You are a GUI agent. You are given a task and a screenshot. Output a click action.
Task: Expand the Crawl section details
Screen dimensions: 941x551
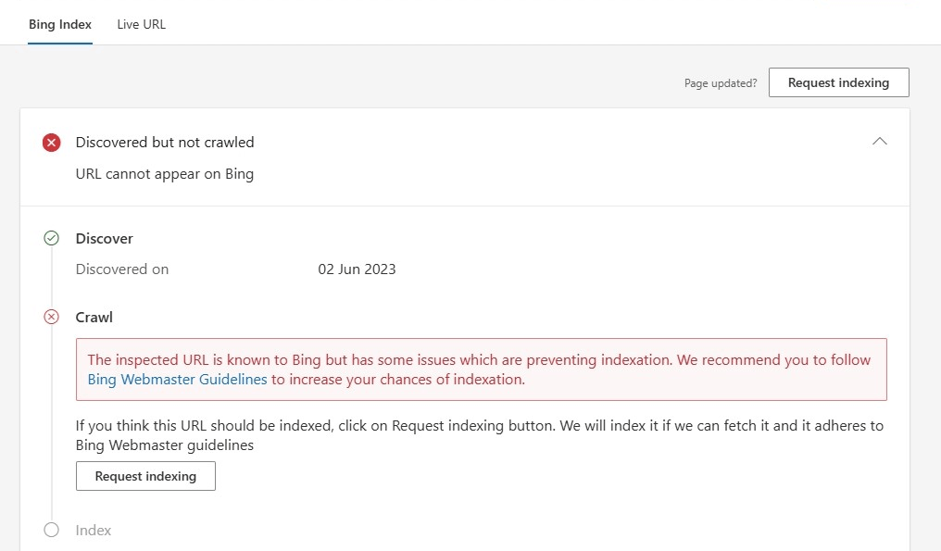(x=93, y=317)
